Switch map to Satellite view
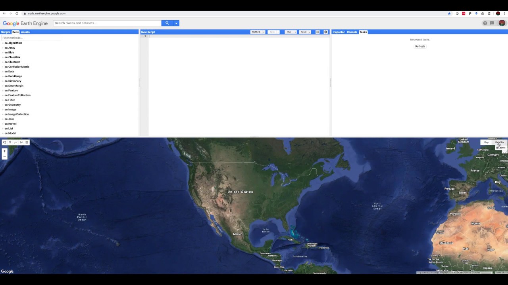This screenshot has height=285, width=508. tap(499, 142)
